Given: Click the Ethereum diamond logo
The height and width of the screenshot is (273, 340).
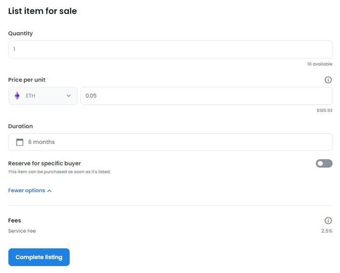Looking at the screenshot, I should click(17, 96).
